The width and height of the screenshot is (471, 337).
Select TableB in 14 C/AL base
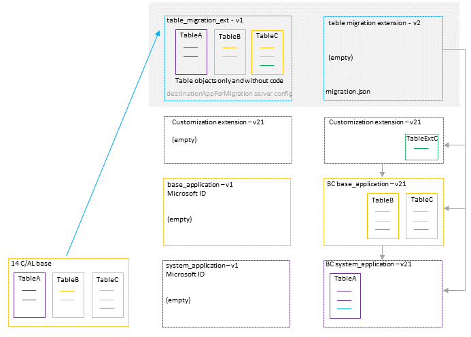click(x=68, y=296)
